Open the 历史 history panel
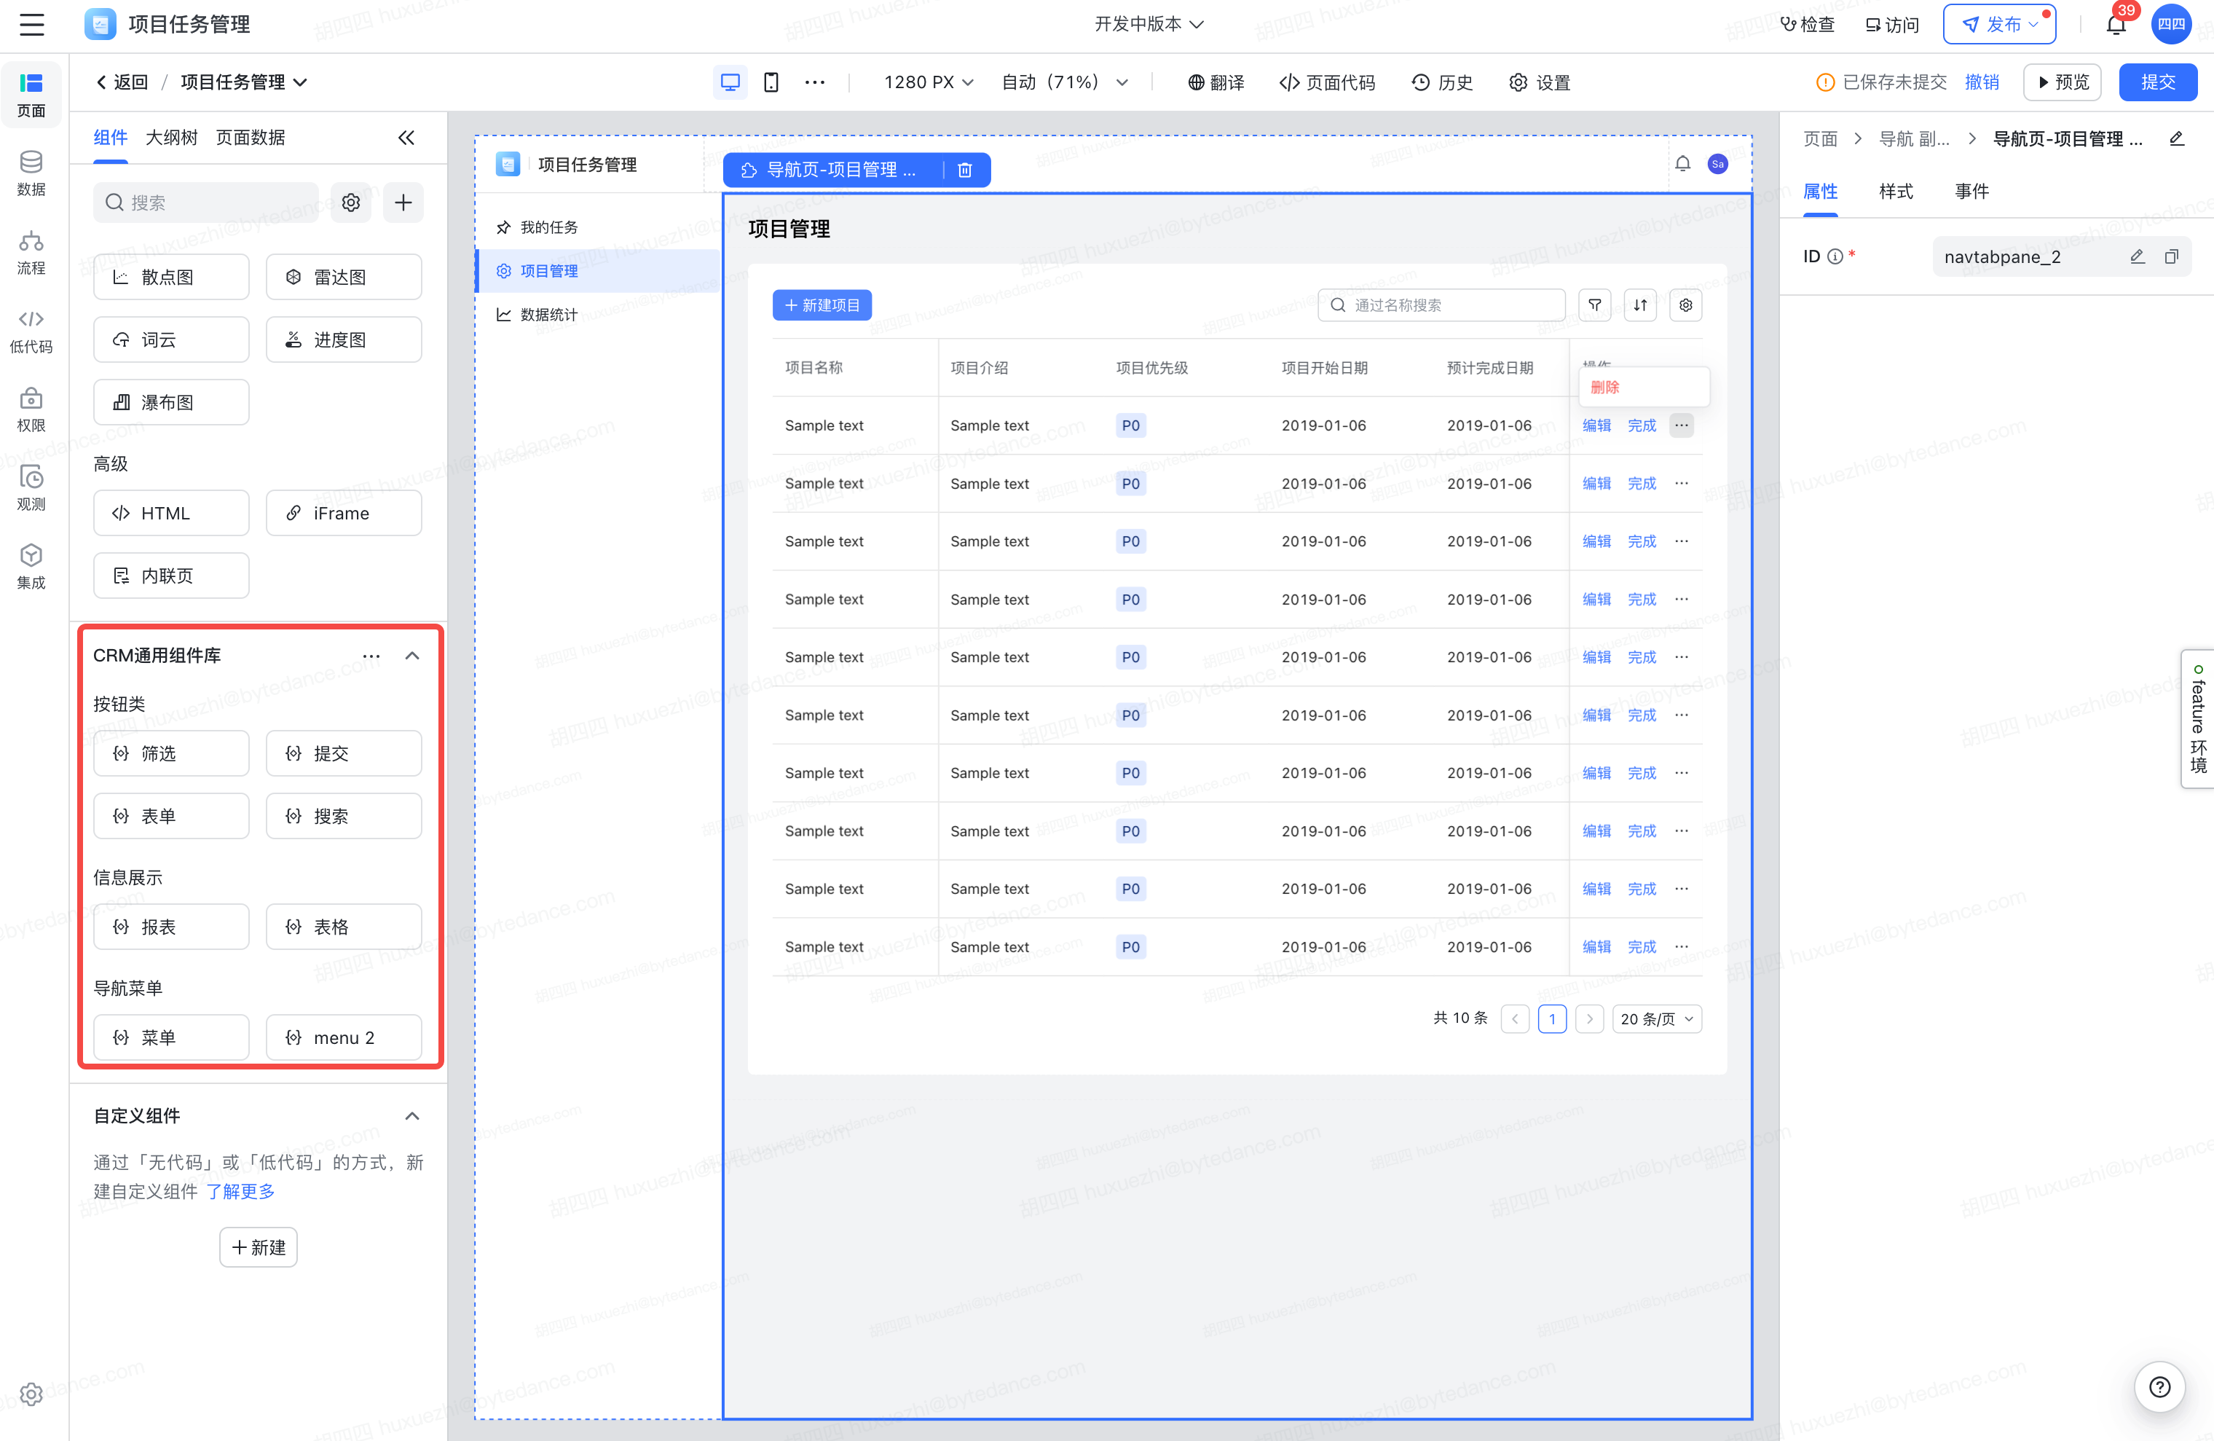This screenshot has width=2214, height=1441. click(x=1442, y=83)
